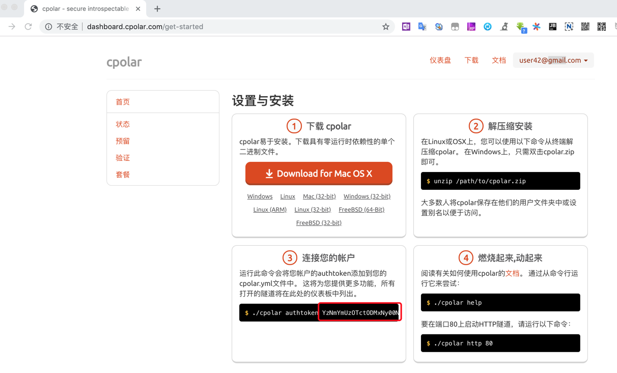Click the Linux (32-bit) download link

313,210
